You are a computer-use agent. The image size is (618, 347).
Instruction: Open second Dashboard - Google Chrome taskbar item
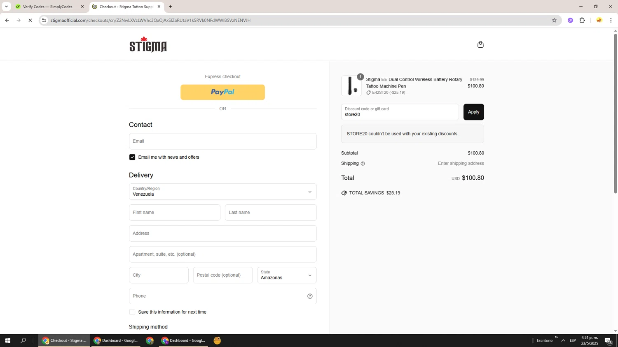tap(183, 340)
